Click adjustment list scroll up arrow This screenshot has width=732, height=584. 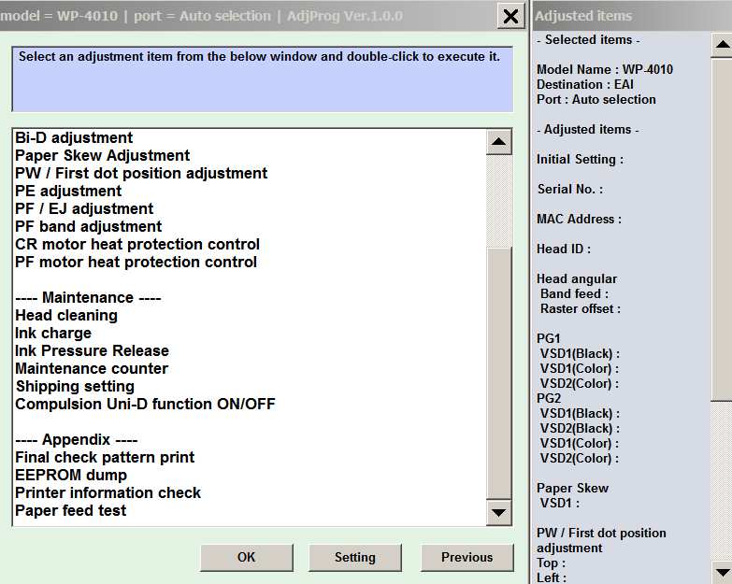point(498,142)
